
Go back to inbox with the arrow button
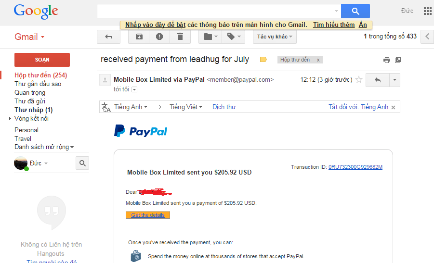click(108, 37)
